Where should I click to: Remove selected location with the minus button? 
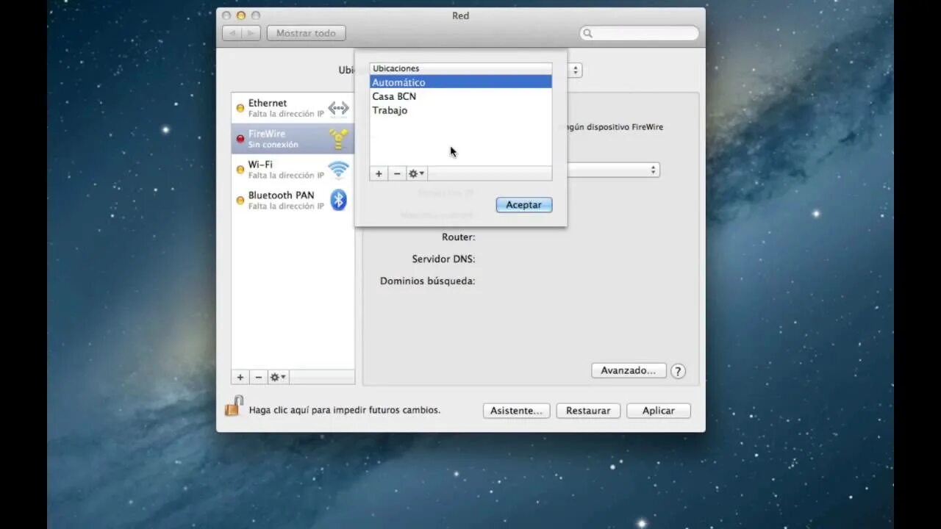[397, 173]
